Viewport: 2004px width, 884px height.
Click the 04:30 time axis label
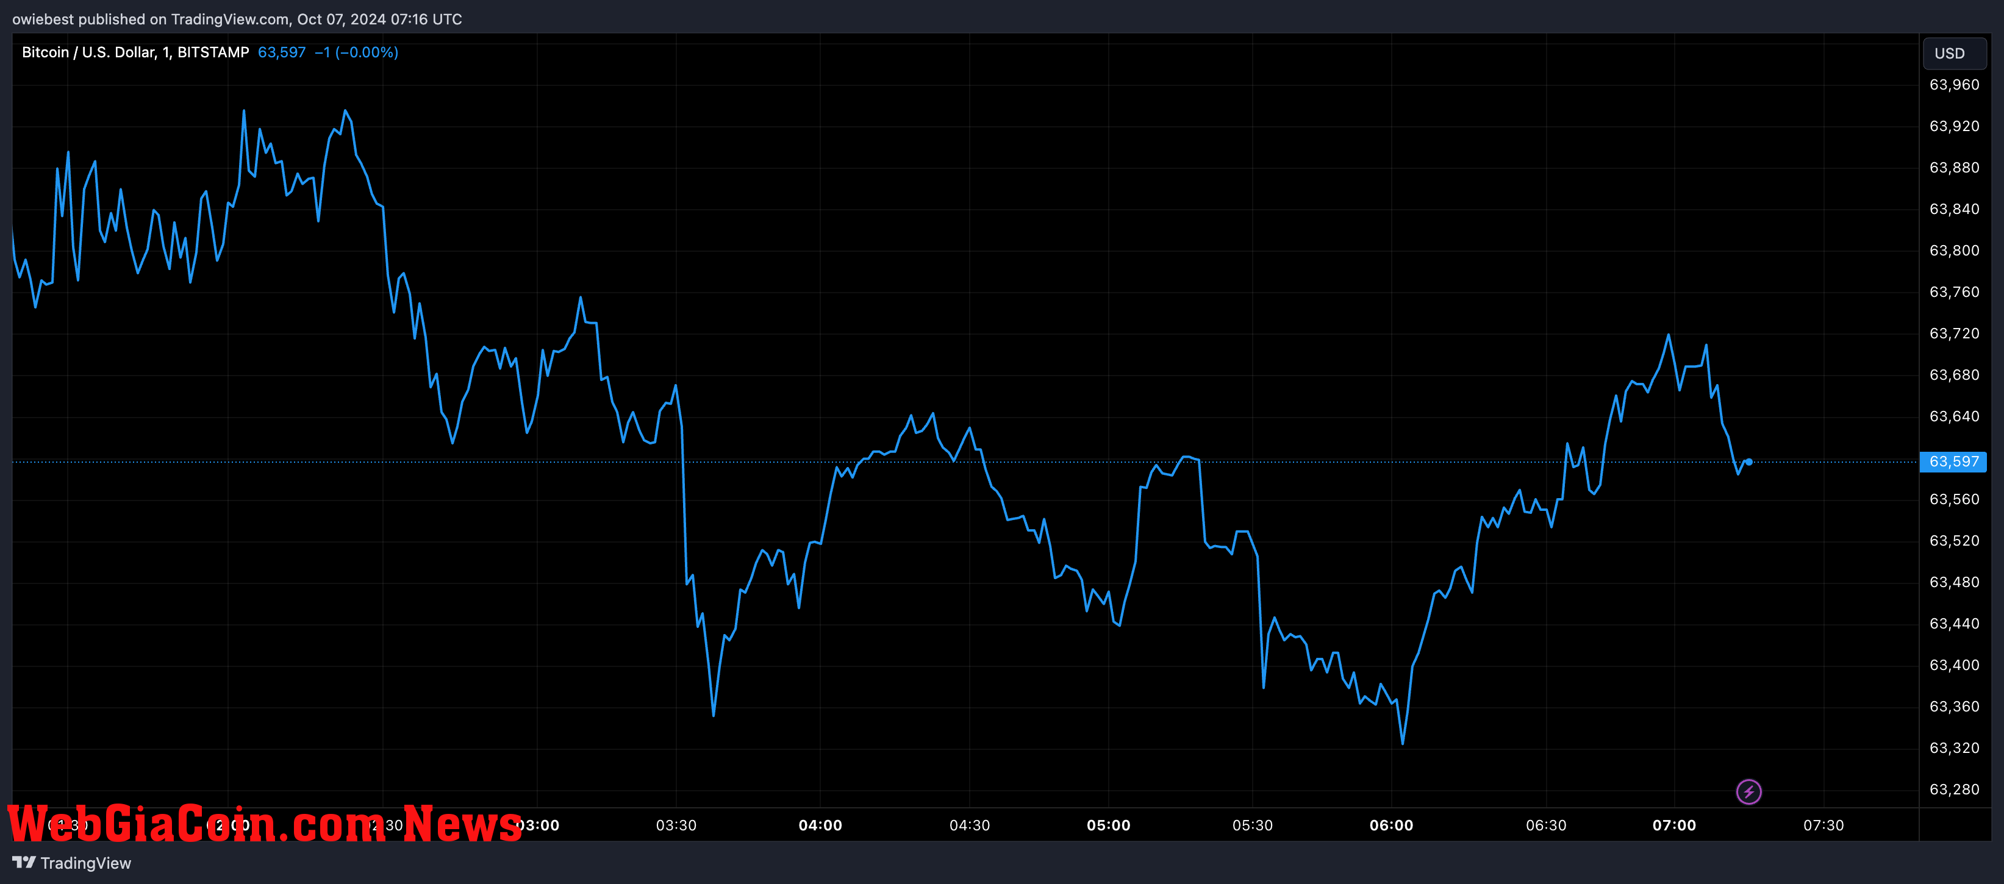(969, 825)
